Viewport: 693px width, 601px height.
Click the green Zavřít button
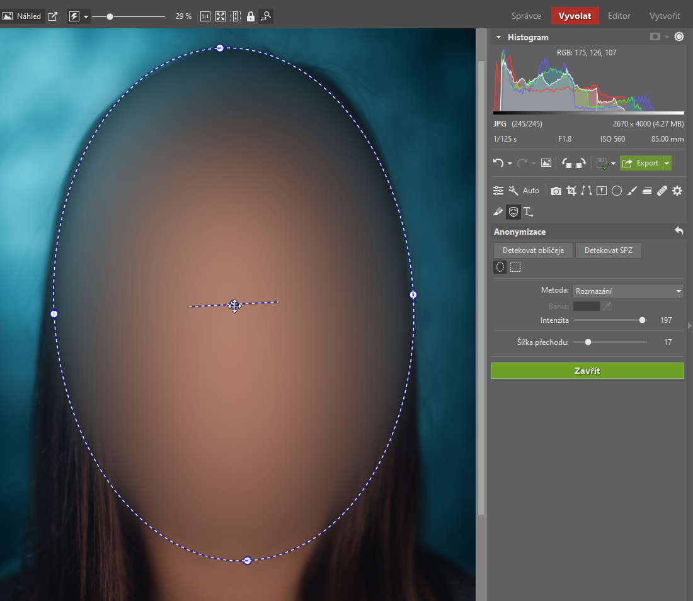(587, 371)
